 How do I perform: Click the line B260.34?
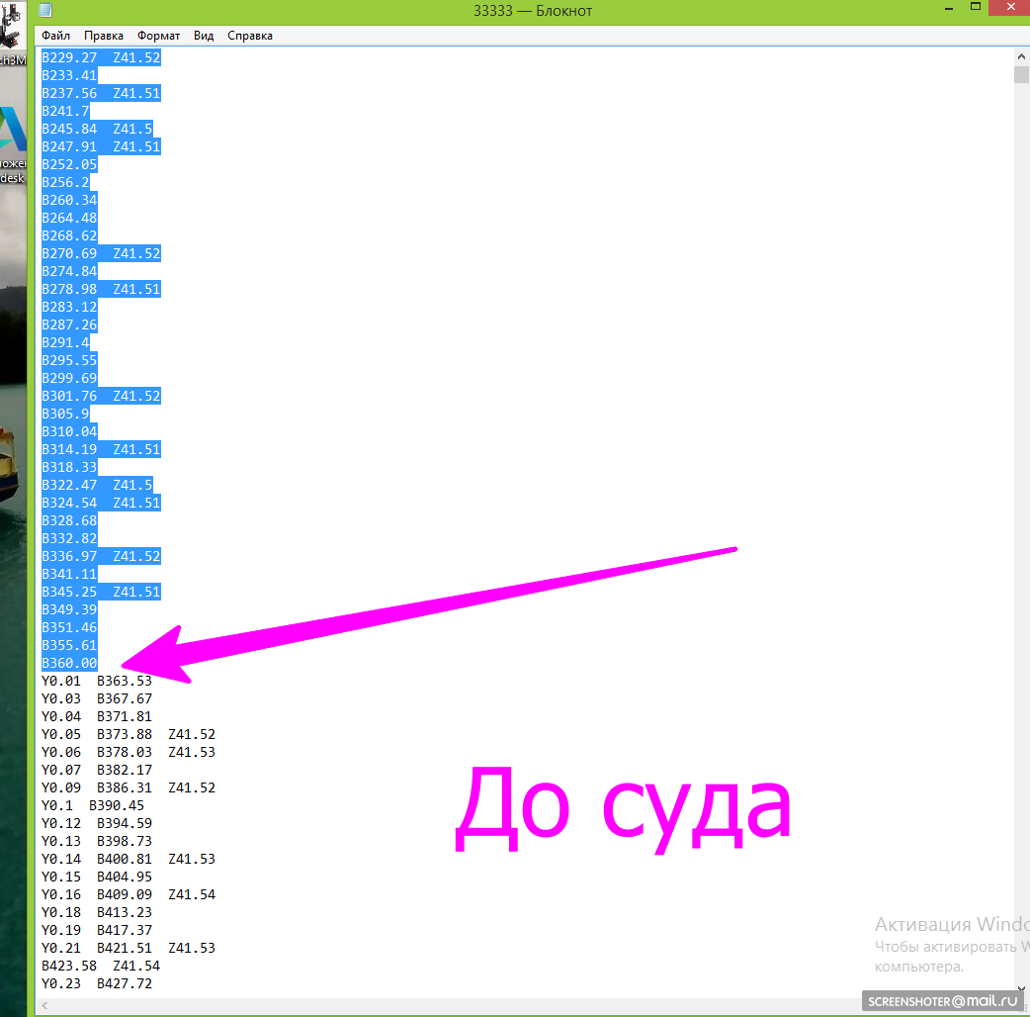tap(69, 200)
